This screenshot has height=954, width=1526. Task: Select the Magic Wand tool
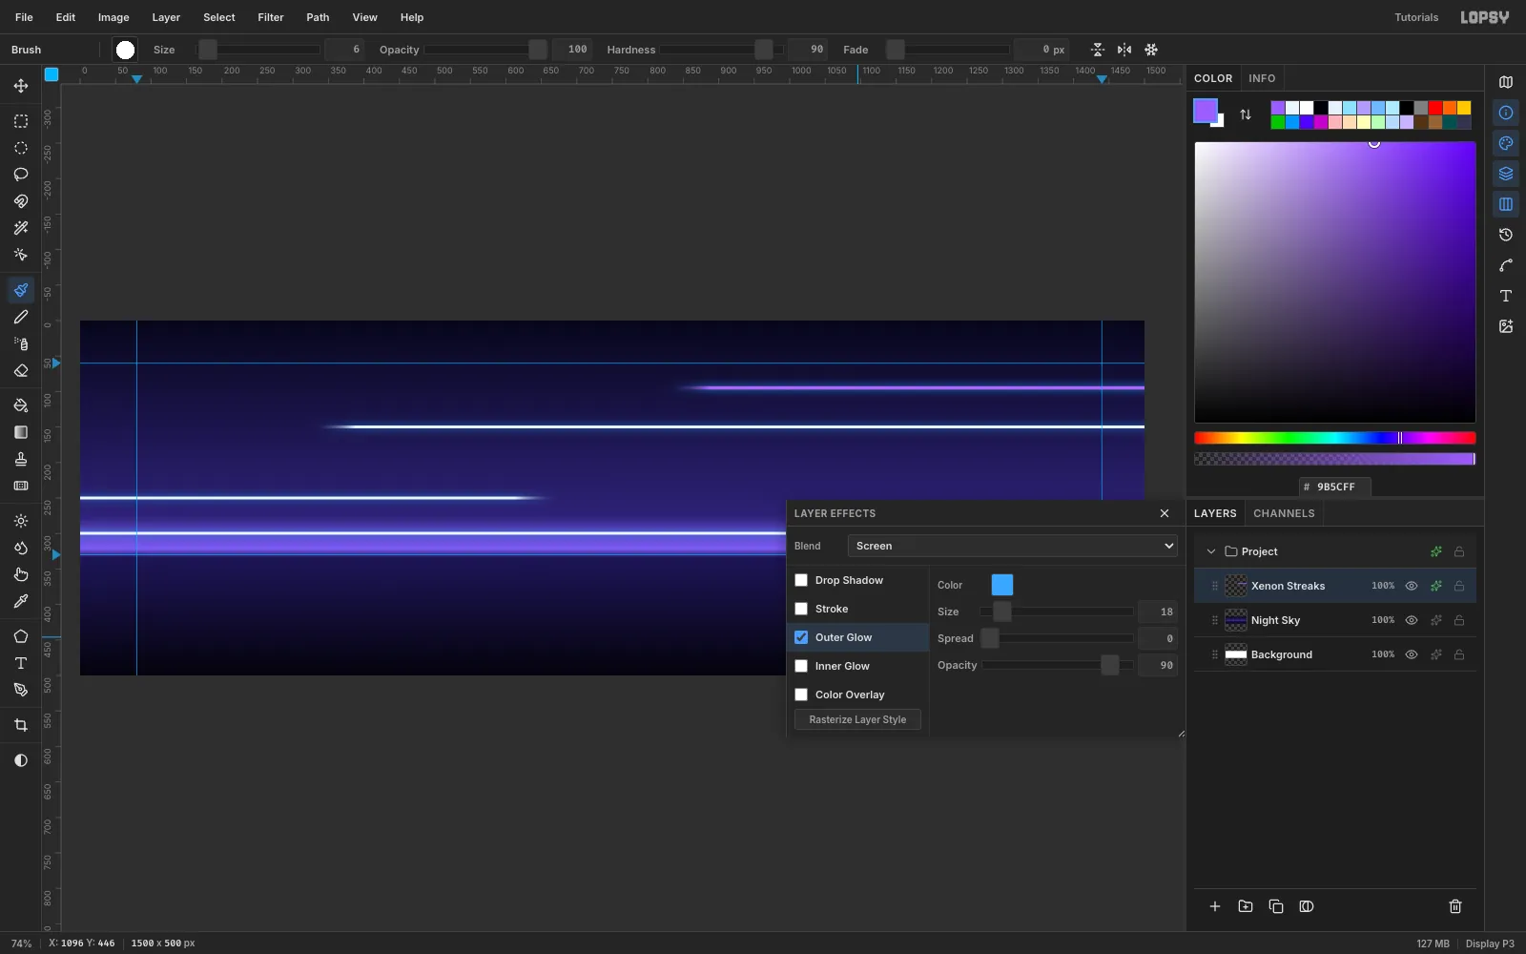[x=21, y=228]
